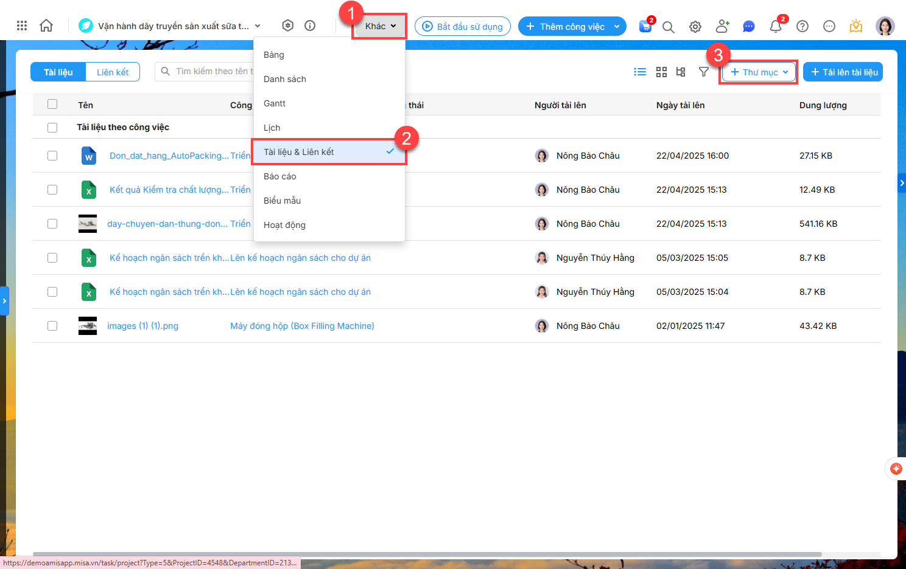This screenshot has height=569, width=906.
Task: Check the images (1) (1).png row
Action: pos(52,326)
